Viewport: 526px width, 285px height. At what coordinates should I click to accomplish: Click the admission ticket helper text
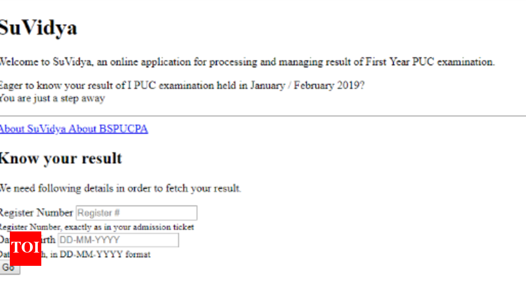96,227
